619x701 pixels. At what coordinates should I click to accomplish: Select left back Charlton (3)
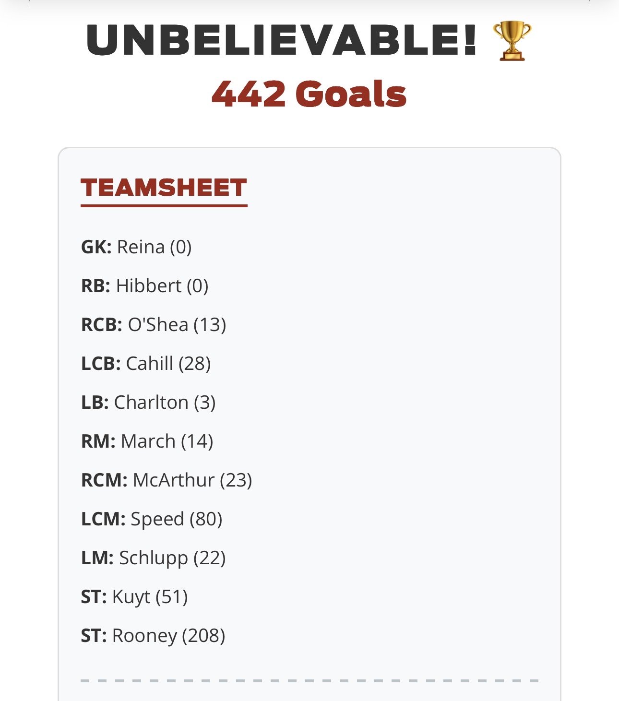tap(148, 403)
